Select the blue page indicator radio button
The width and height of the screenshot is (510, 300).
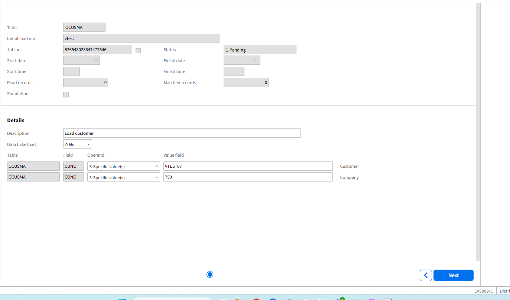coord(210,274)
